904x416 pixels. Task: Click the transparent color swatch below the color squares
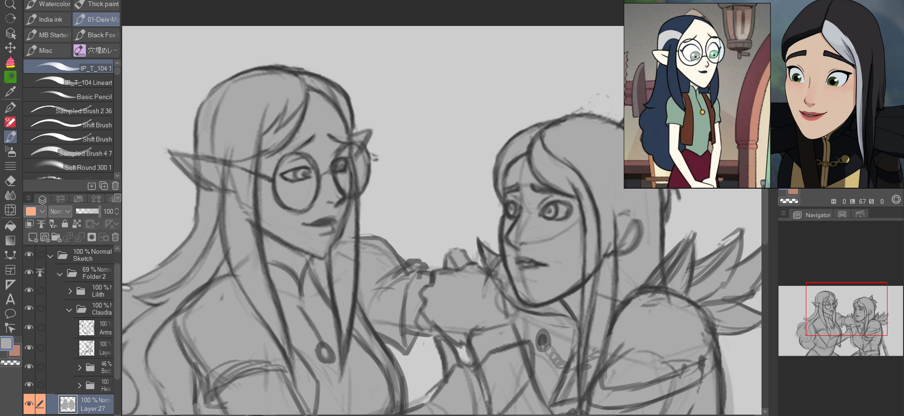click(x=10, y=363)
